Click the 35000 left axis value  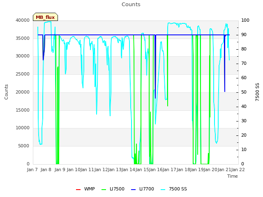[x=23, y=38]
